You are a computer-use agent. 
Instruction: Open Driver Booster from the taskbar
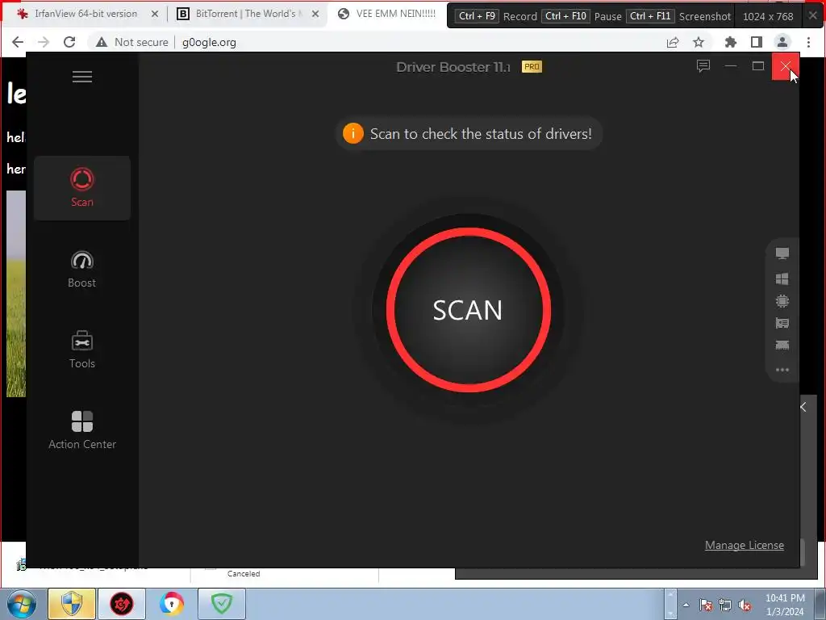[122, 604]
